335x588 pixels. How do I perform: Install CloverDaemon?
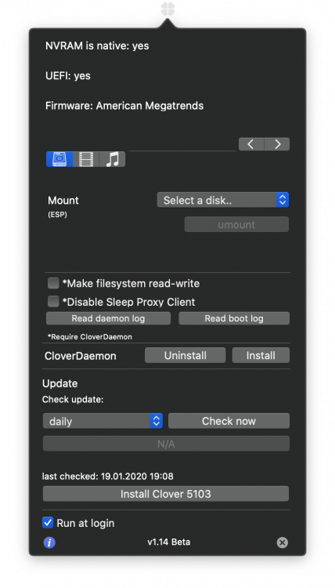pos(261,355)
